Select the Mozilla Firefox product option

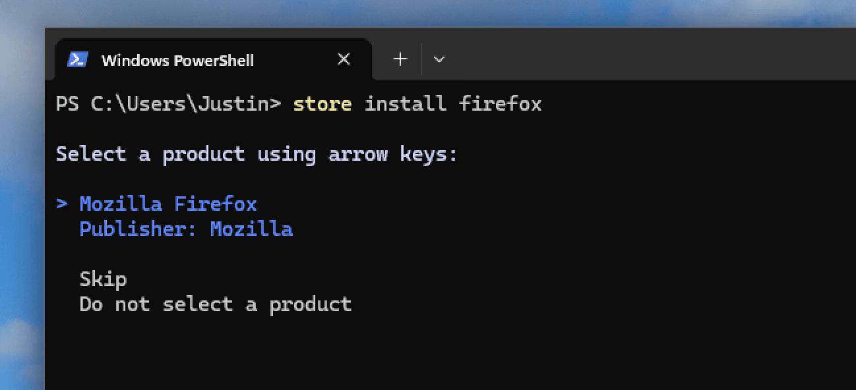168,204
